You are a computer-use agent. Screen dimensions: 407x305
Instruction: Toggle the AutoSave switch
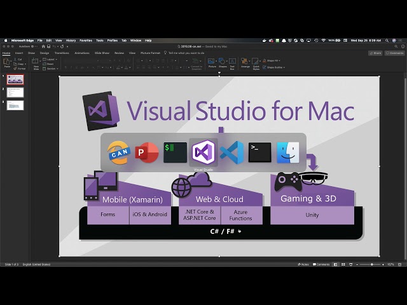34,46
